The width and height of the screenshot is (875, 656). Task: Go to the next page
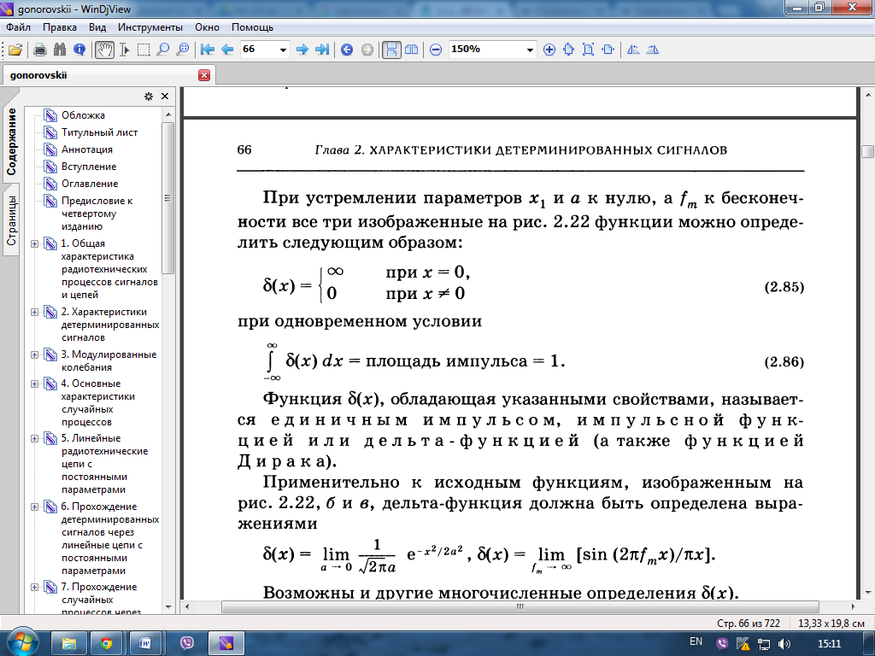coord(302,50)
